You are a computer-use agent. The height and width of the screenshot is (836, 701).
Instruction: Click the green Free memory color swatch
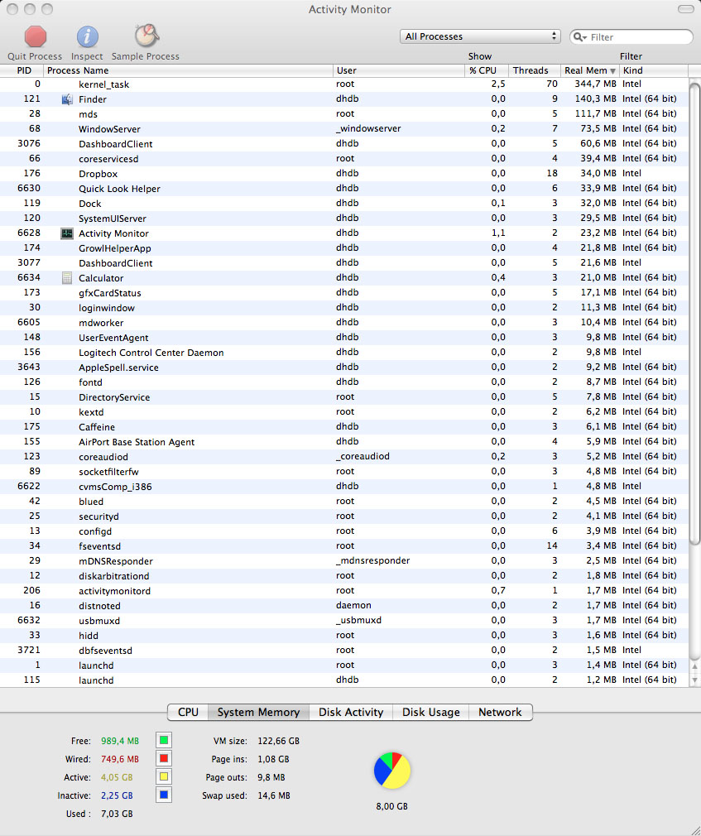pos(164,740)
